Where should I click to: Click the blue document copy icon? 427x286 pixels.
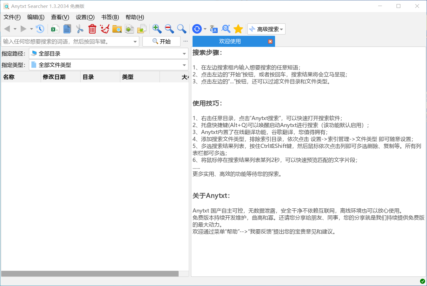pyautogui.click(x=67, y=29)
